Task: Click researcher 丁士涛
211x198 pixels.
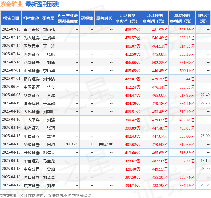Action: pos(49,46)
